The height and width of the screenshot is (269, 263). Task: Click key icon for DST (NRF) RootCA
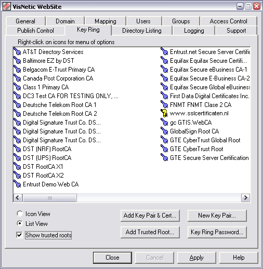(17, 149)
